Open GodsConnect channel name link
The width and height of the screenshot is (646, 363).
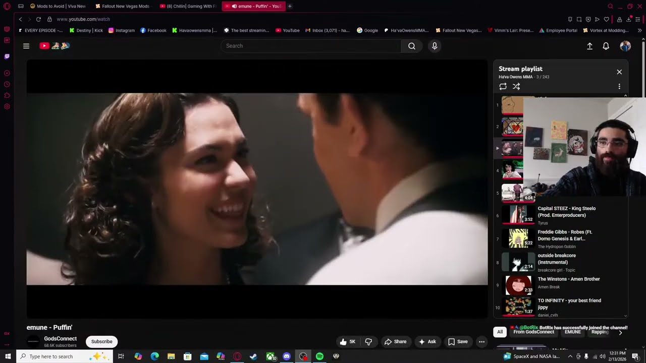(x=60, y=339)
